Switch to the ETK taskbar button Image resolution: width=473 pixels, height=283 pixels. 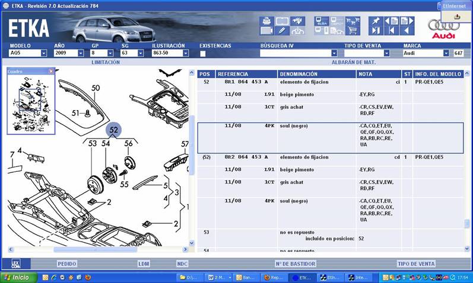(x=302, y=277)
